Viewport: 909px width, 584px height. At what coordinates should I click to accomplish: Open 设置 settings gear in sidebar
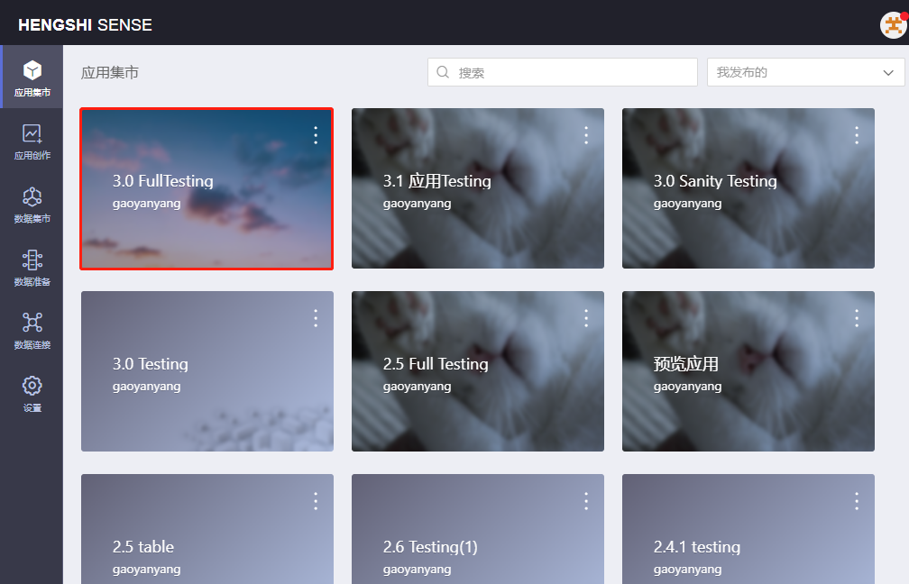point(32,394)
